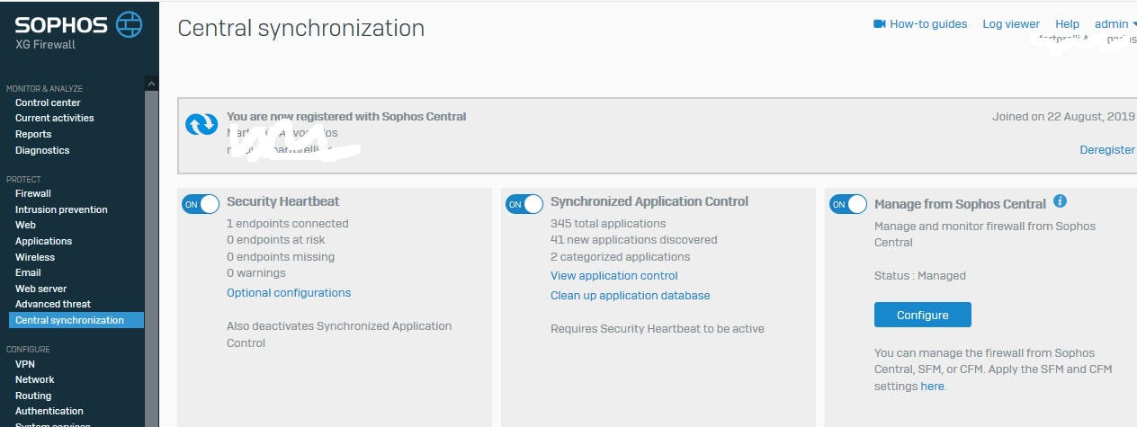Viewport: 1137px width, 427px height.
Task: Open the VPN configuration page
Action: pos(25,364)
